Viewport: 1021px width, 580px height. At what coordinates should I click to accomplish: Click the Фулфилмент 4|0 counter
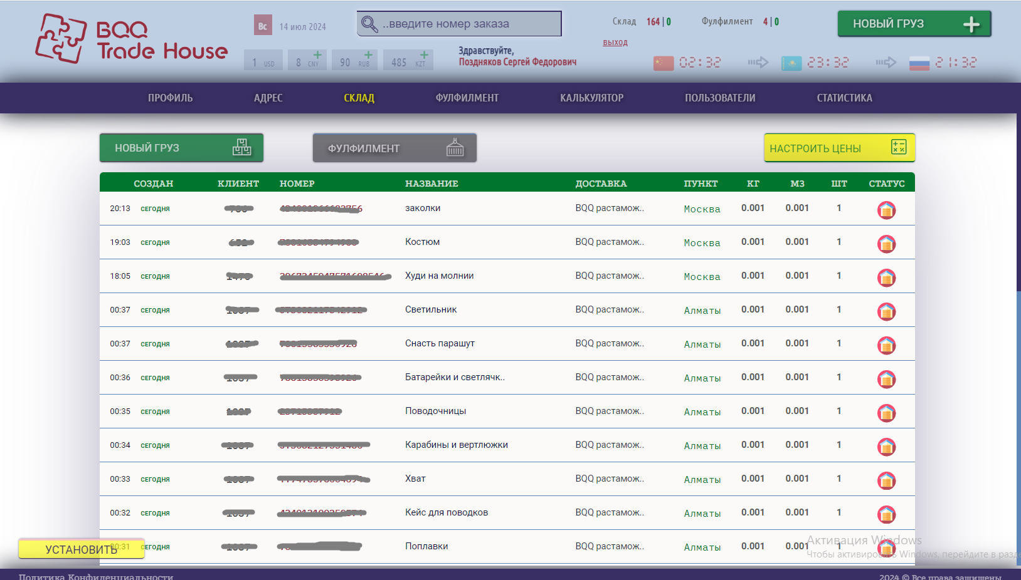[x=740, y=22]
